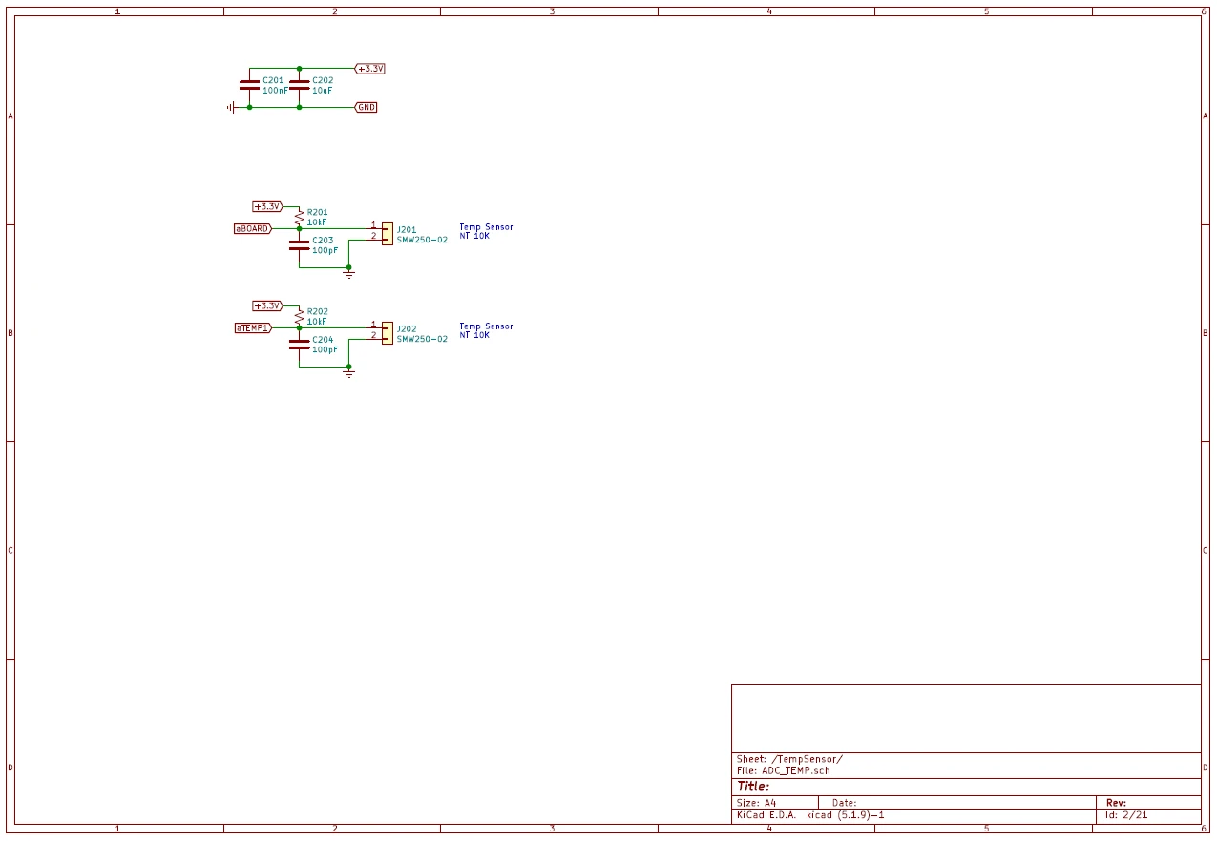Click the SMW250-02 value under J201
The image size is (1217, 842).
point(422,240)
